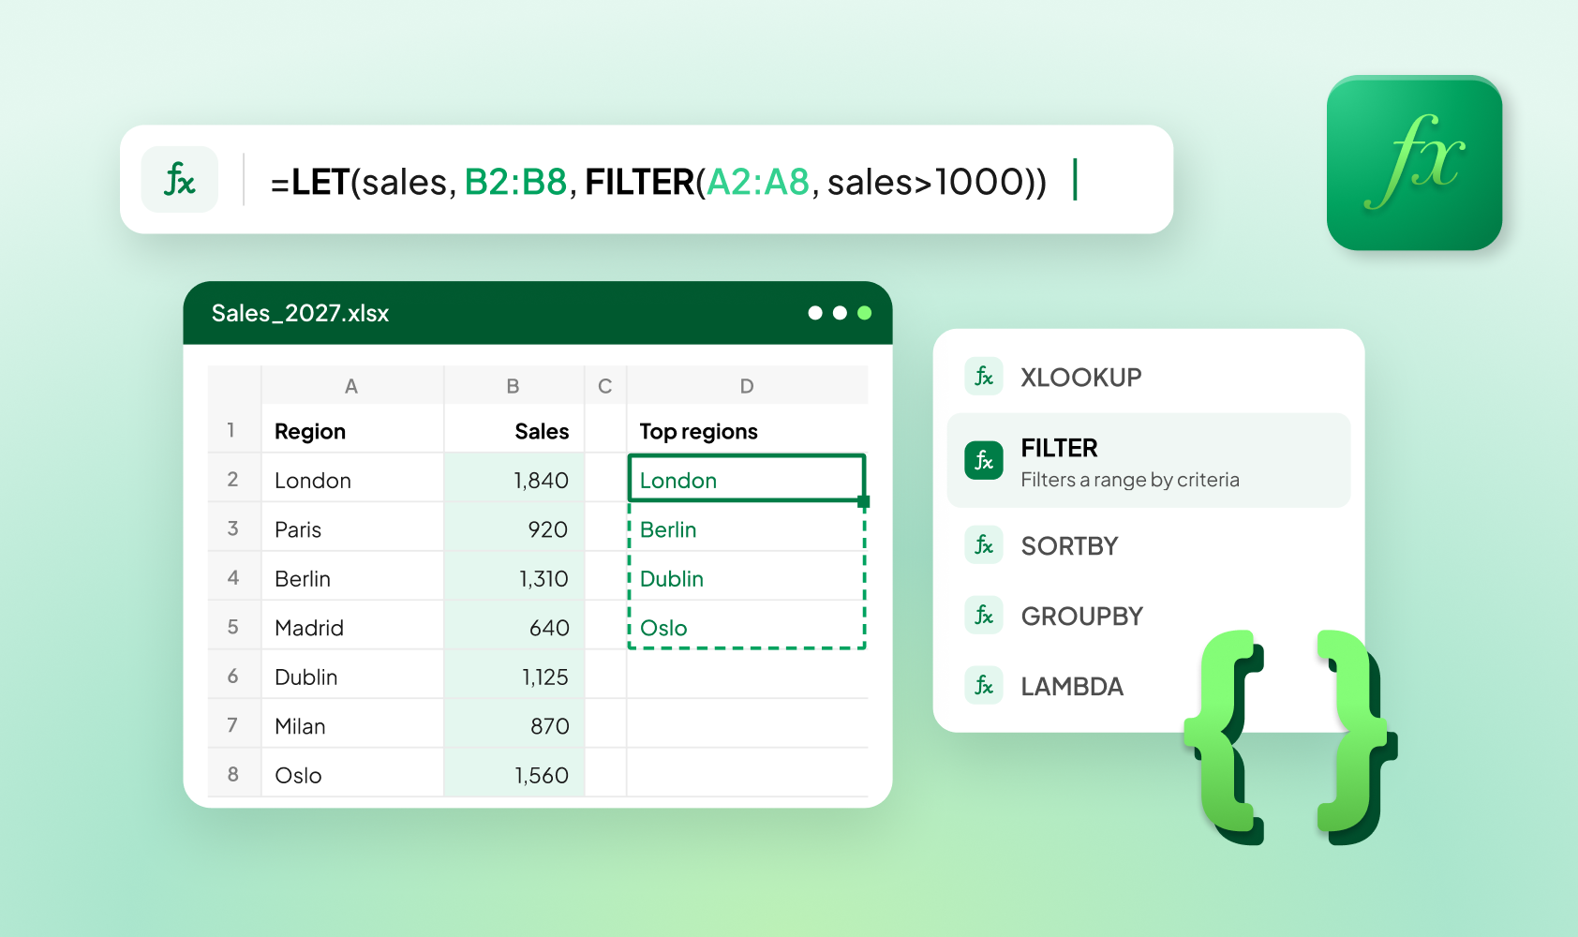This screenshot has width=1578, height=937.
Task: Click the fx icon beside FILTER
Action: [984, 460]
